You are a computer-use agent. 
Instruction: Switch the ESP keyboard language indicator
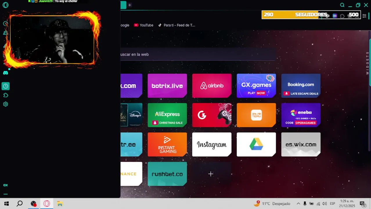[x=332, y=203]
